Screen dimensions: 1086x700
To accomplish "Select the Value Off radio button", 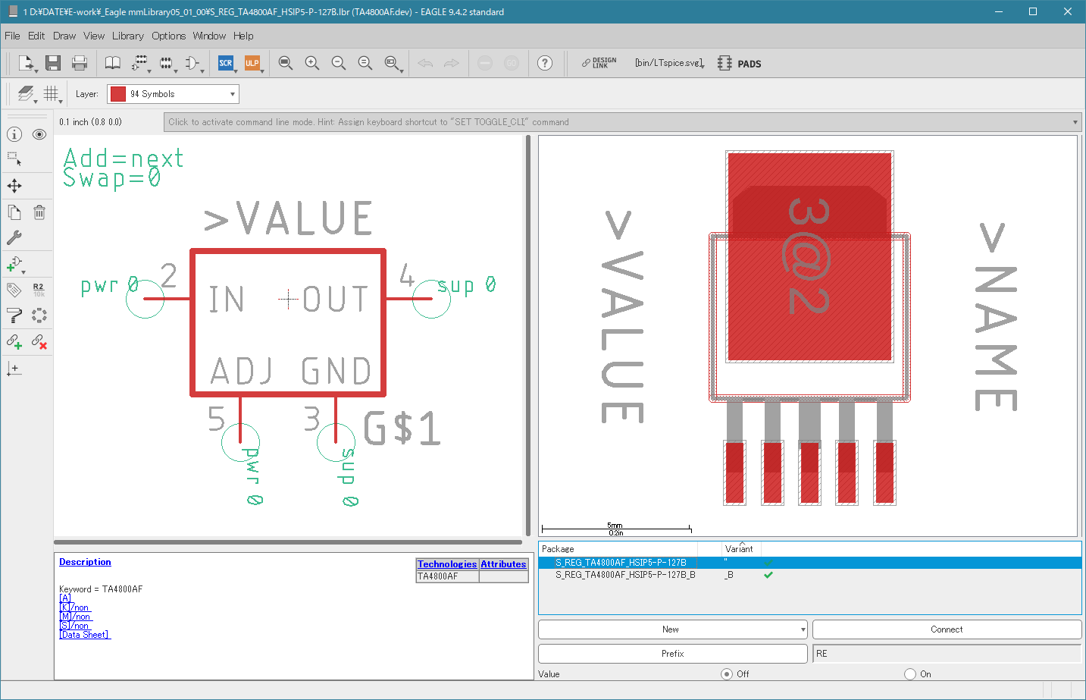I will (727, 674).
